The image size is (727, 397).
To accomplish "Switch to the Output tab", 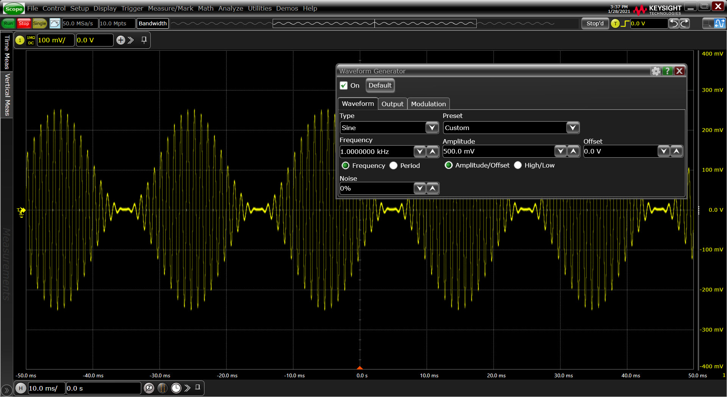I will (392, 104).
